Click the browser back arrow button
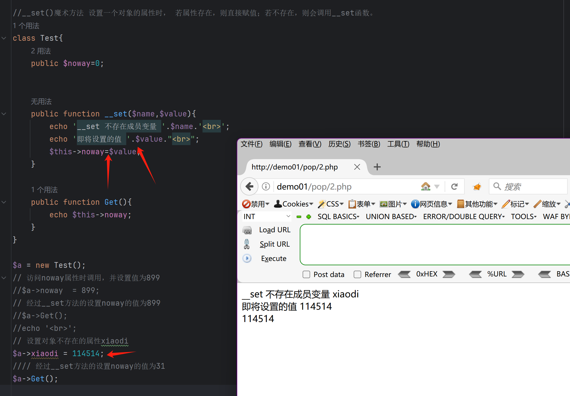Screen dimensions: 570x396 tap(249, 187)
